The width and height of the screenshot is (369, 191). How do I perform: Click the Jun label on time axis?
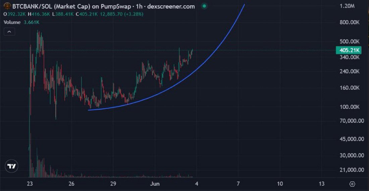coord(155,184)
